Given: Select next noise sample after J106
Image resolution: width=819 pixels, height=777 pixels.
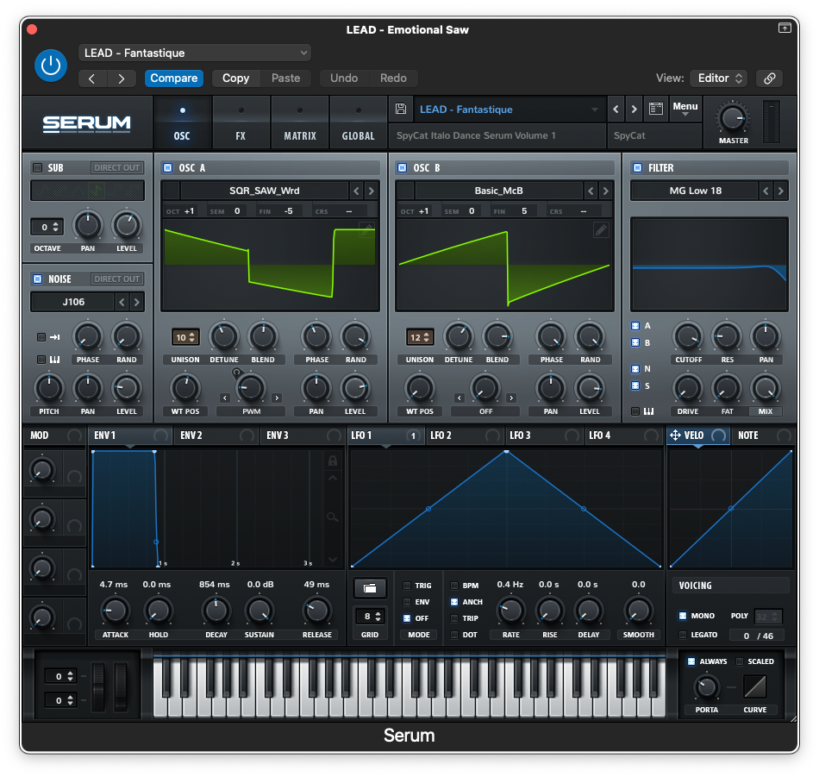Looking at the screenshot, I should 136,302.
